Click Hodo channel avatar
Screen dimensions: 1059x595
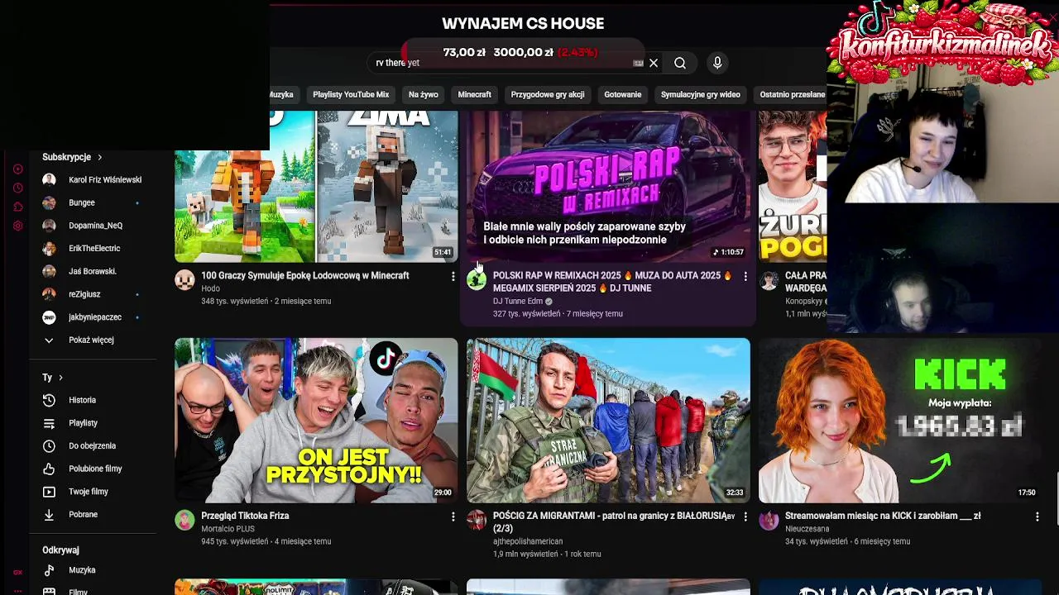click(x=184, y=280)
